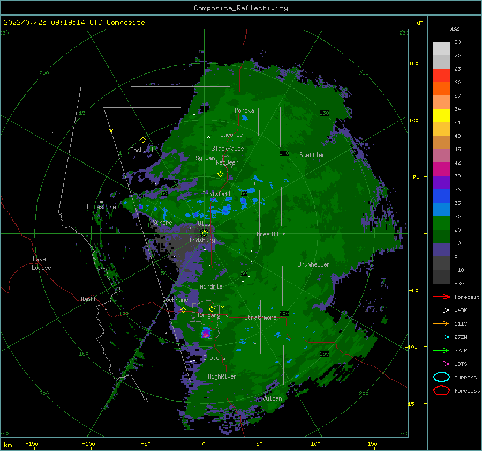482x451 pixels.
Task: Click the yellow 51–54 dBZ swatch
Action: click(x=441, y=115)
